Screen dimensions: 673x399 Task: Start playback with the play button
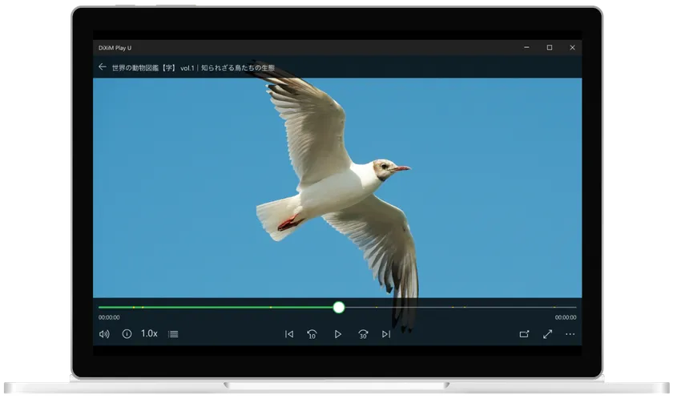click(x=338, y=334)
